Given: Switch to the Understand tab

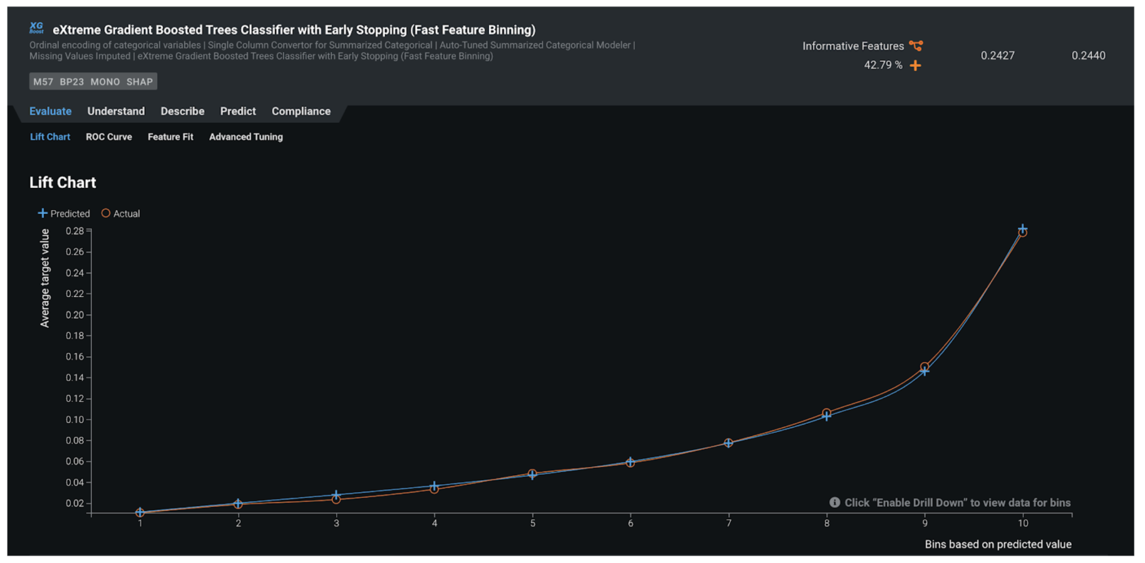Looking at the screenshot, I should (116, 111).
